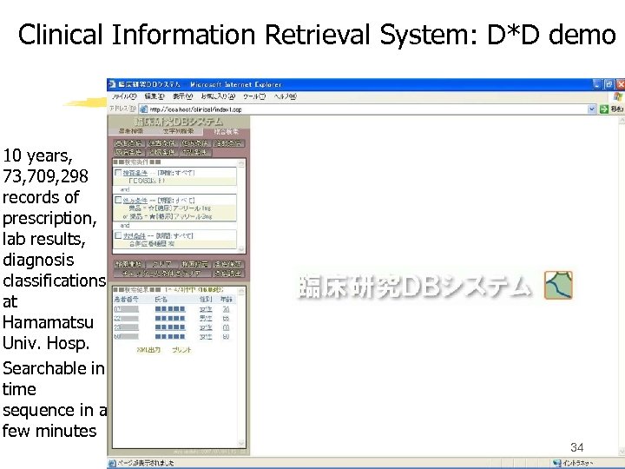Screen dimensions: 625x469
Task: Click the status bar page icon
Action: click(112, 463)
